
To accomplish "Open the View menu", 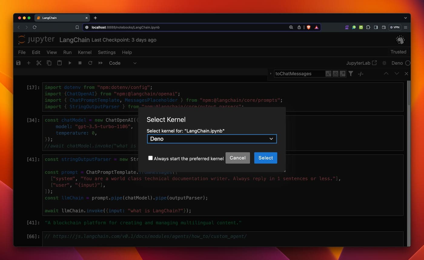I will [x=52, y=52].
